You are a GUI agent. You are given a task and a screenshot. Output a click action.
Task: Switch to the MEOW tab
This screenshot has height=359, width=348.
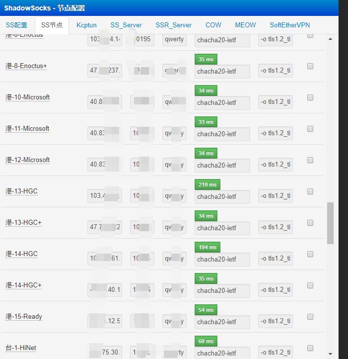click(245, 25)
